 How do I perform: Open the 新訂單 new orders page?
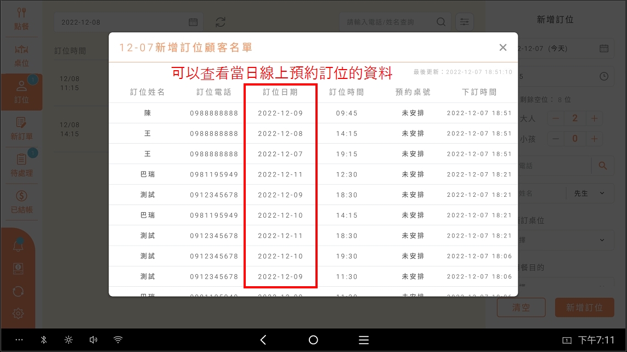(21, 129)
